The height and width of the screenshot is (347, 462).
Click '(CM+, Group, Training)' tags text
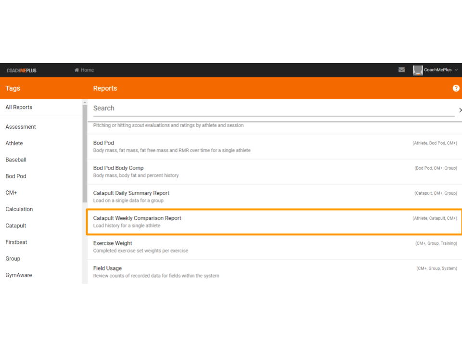436,243
